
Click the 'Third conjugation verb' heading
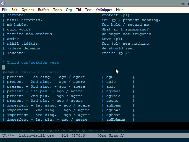[33, 62]
